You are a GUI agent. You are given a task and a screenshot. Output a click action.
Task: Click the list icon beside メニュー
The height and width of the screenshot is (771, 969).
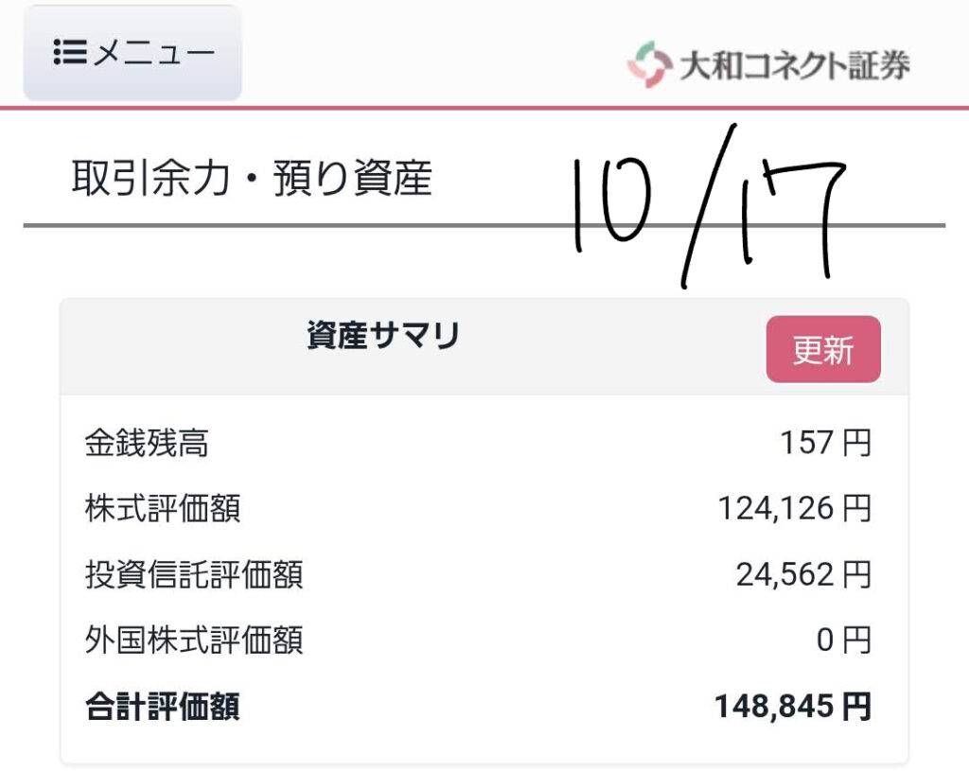click(69, 52)
